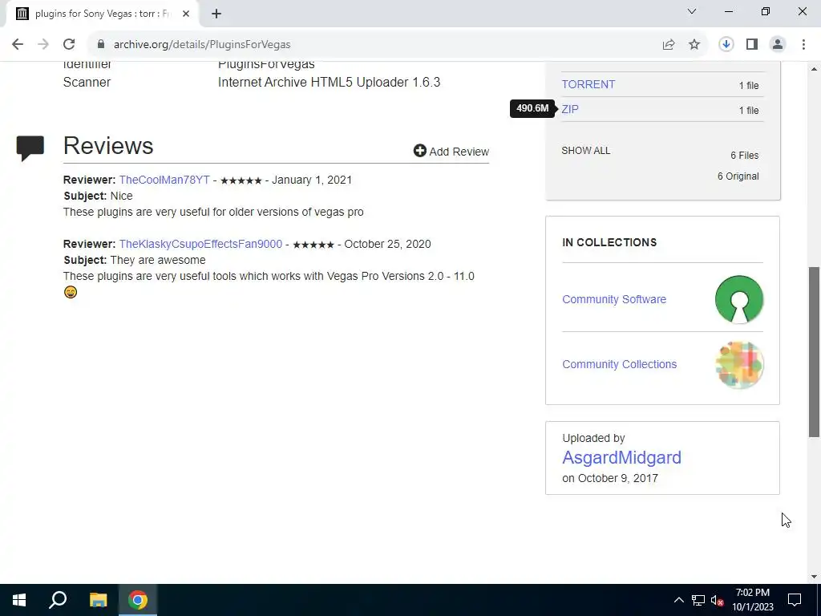Open the Windows Start menu
Image resolution: width=821 pixels, height=616 pixels.
tap(19, 600)
